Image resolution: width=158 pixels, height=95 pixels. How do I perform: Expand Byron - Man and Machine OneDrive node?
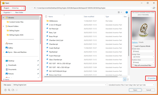tap(3, 52)
